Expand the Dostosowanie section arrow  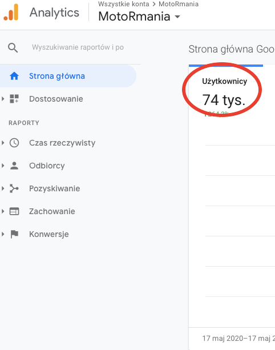pos(3,99)
